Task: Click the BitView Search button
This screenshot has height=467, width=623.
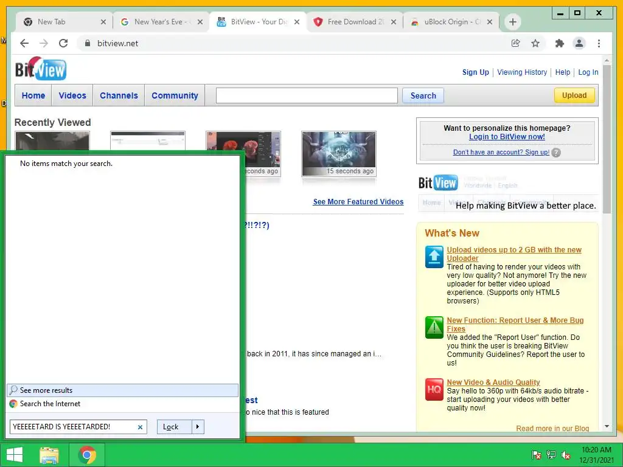Action: click(423, 95)
